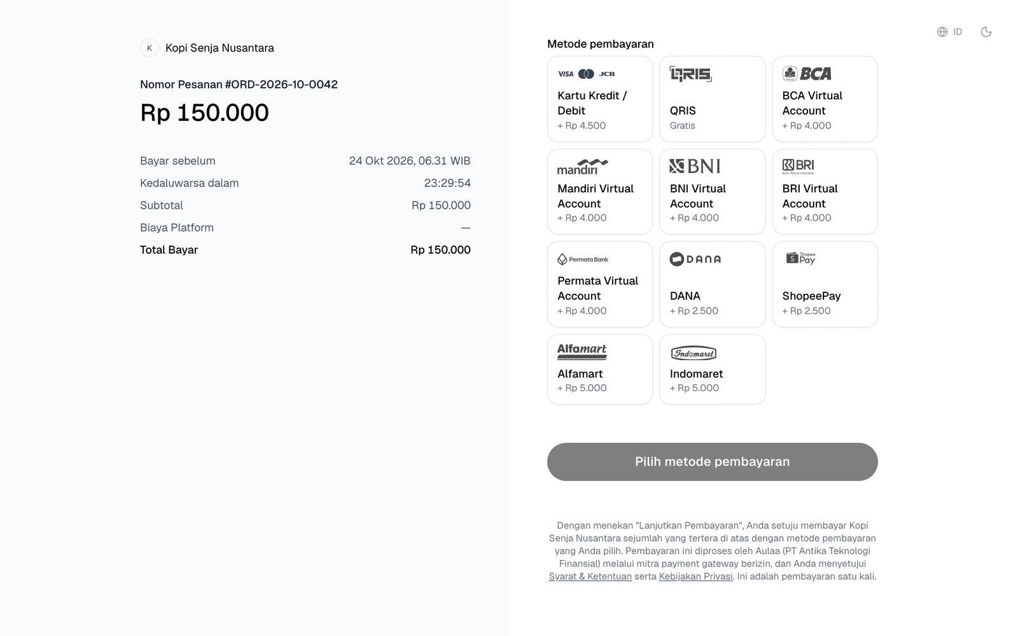
Task: Click the DANA logo icon
Action: [695, 259]
